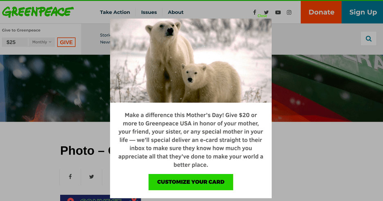Click the orange Donate button
Viewport: 383px width, 201px height.
point(321,12)
